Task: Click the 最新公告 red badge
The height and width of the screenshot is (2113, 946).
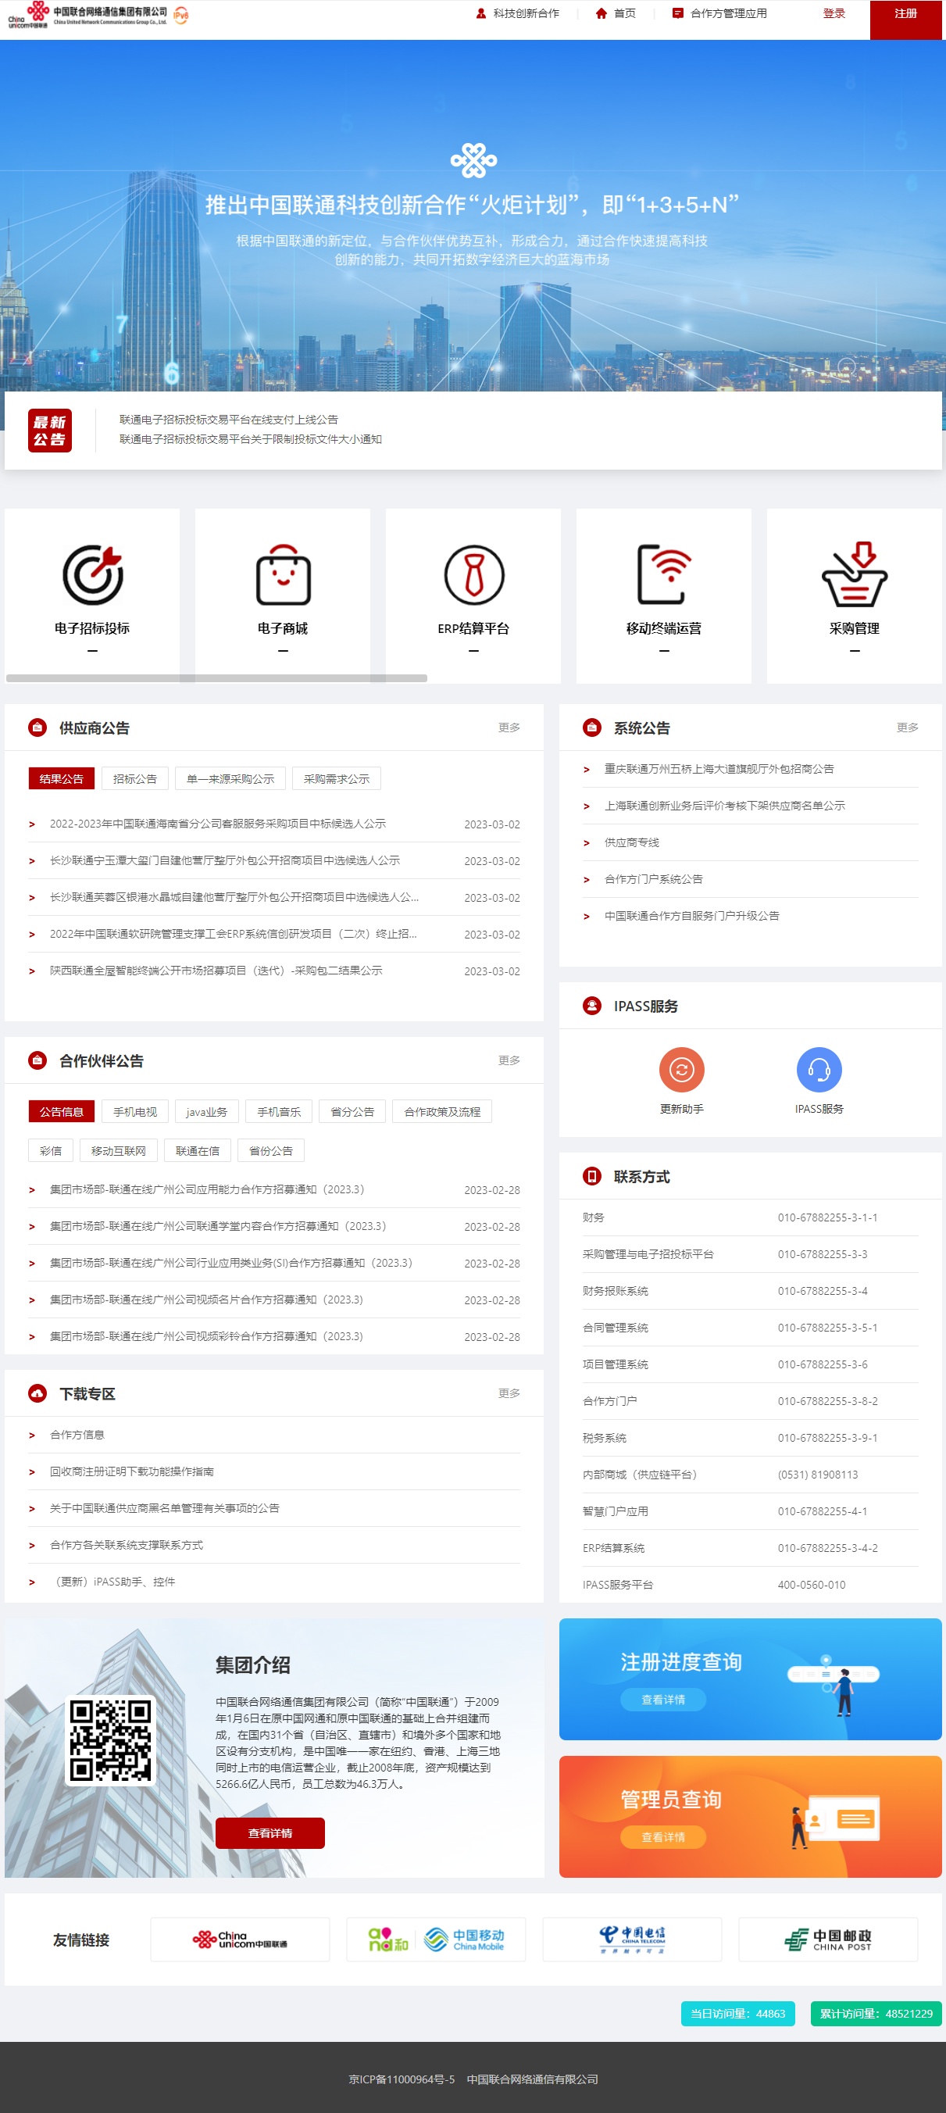Action: point(50,431)
